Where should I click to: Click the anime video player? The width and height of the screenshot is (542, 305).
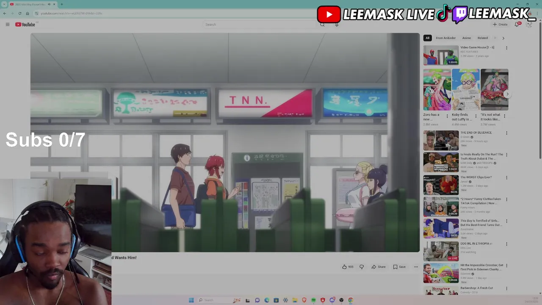[x=225, y=142]
